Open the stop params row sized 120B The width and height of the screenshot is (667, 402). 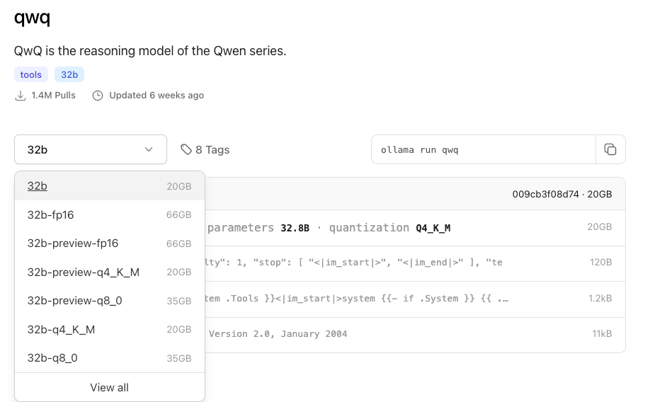point(415,263)
